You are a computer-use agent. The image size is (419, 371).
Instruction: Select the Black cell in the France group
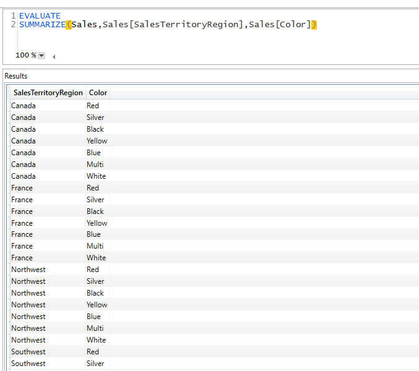click(98, 211)
